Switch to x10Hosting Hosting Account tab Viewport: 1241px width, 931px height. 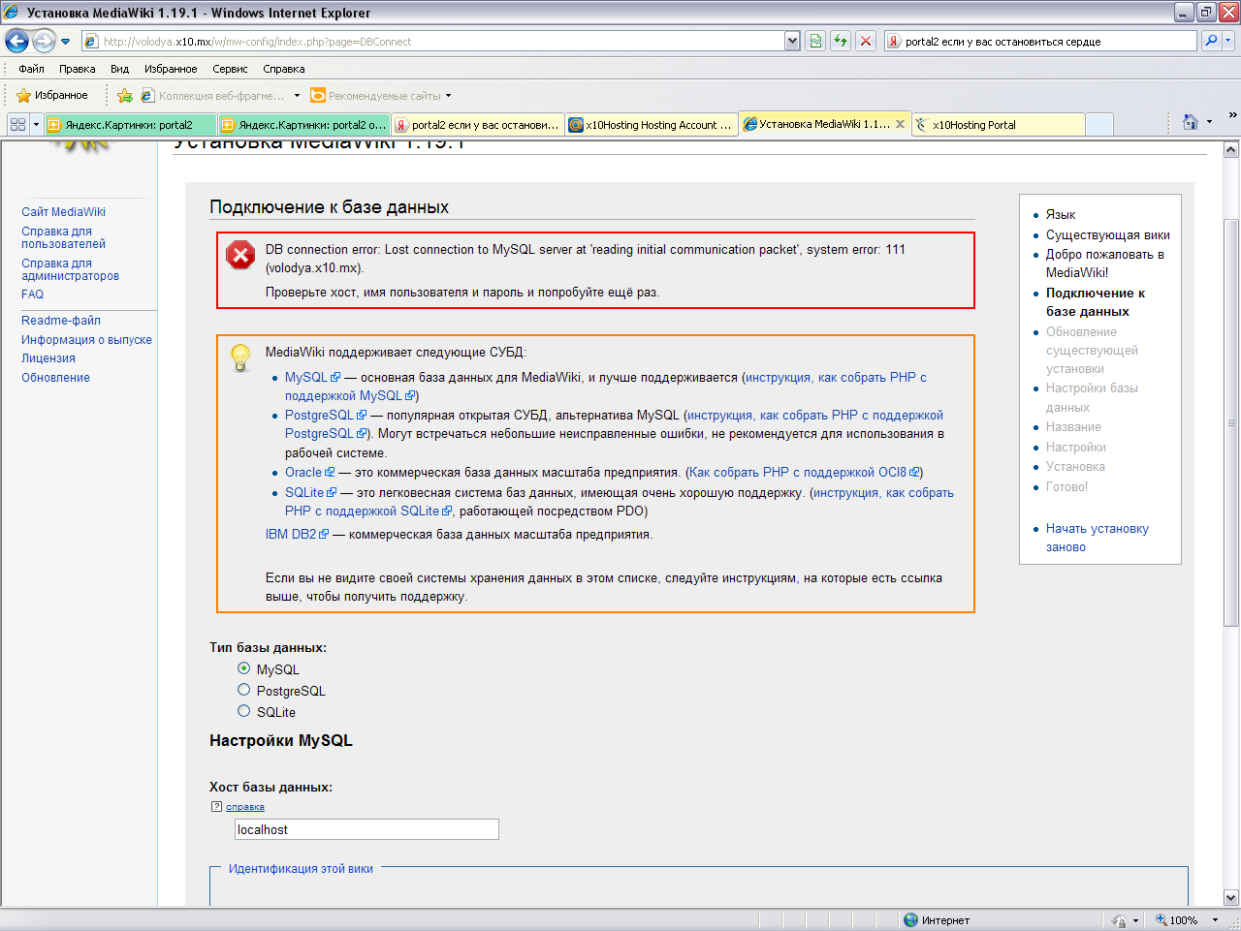click(652, 124)
